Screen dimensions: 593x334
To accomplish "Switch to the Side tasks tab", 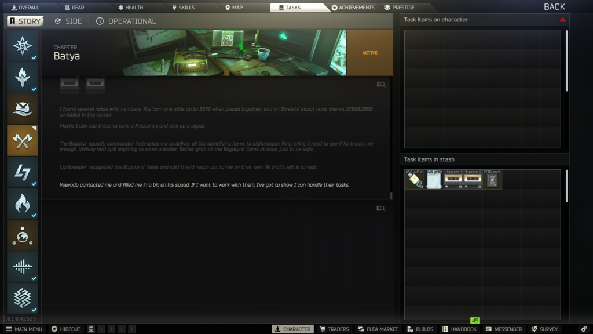I will pos(68,21).
